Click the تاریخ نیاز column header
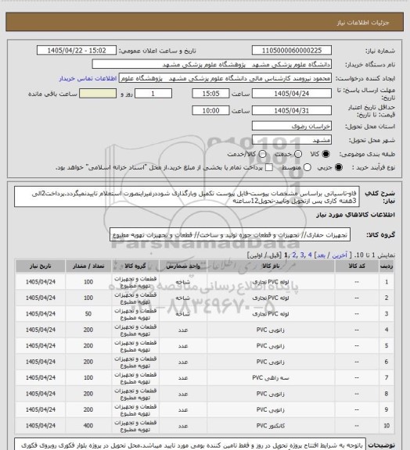Screen dimensions: 410x450 (40, 266)
